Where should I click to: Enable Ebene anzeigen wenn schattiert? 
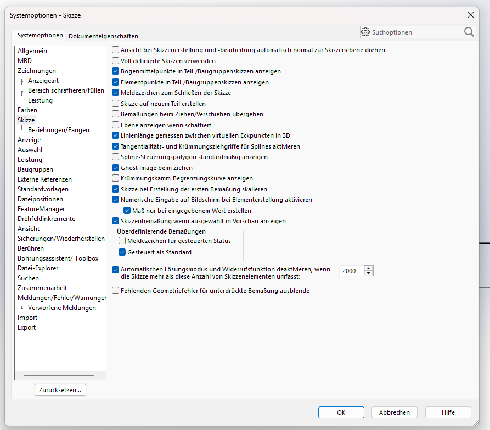click(115, 125)
